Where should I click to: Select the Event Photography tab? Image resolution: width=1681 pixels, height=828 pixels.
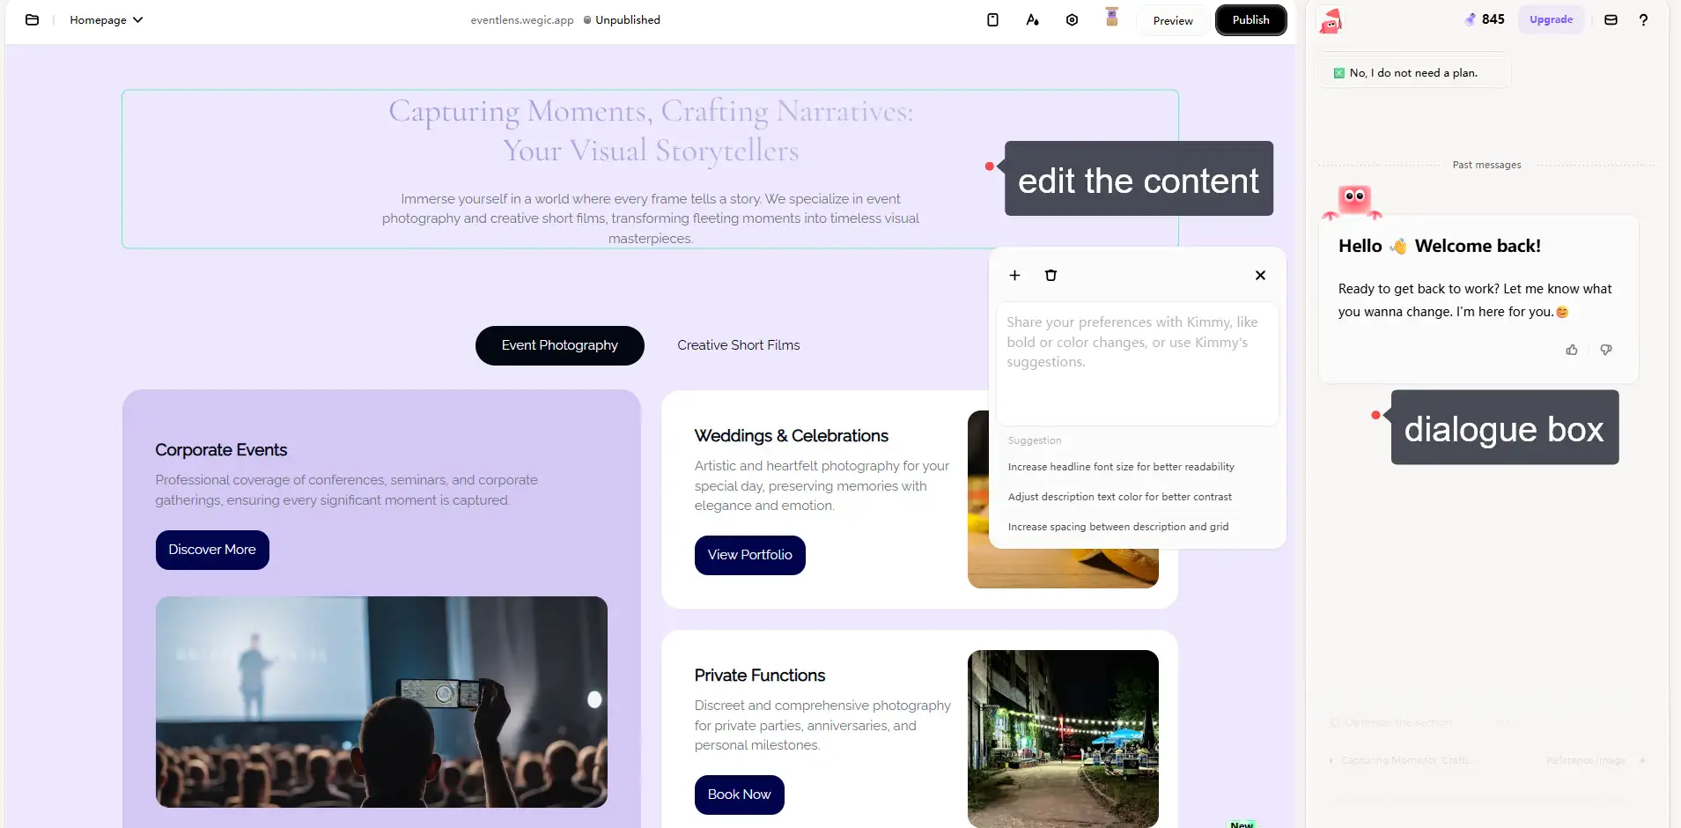tap(560, 345)
